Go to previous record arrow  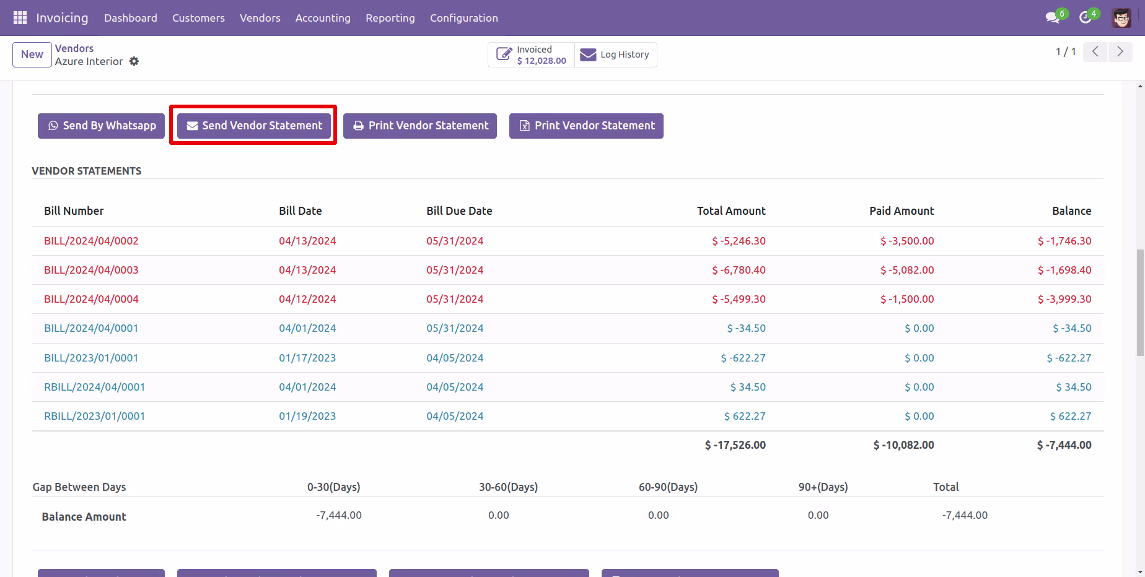(x=1095, y=51)
